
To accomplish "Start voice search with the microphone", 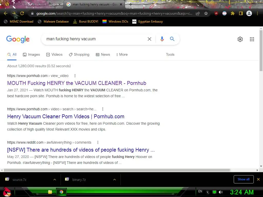I will (x=162, y=39).
